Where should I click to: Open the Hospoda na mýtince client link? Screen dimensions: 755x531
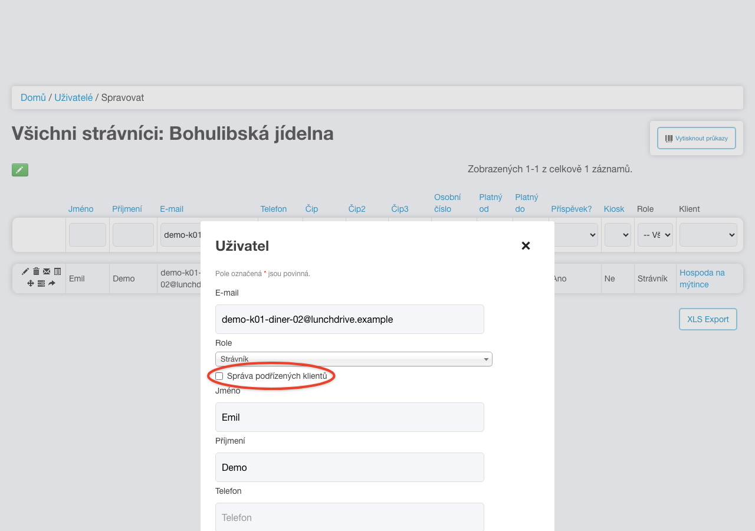[702, 278]
